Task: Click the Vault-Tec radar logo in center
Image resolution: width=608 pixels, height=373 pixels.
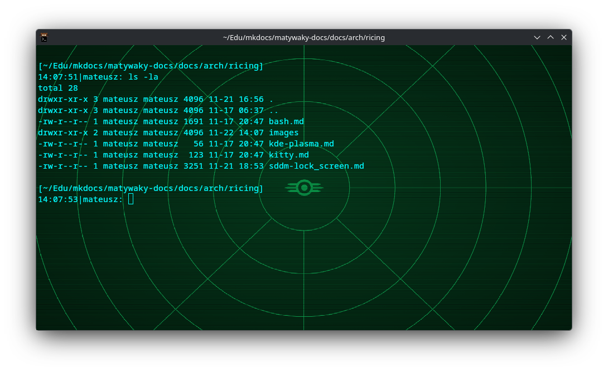Action: (304, 188)
